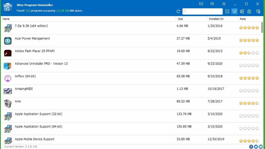Image resolution: width=265 pixels, height=149 pixels.
Task: Sort programs by Size column header
Action: click(180, 19)
